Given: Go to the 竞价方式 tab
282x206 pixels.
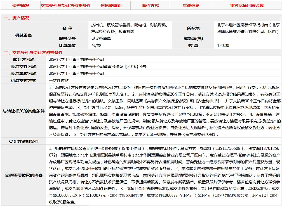Looking at the screenshot, I should coord(150,6).
